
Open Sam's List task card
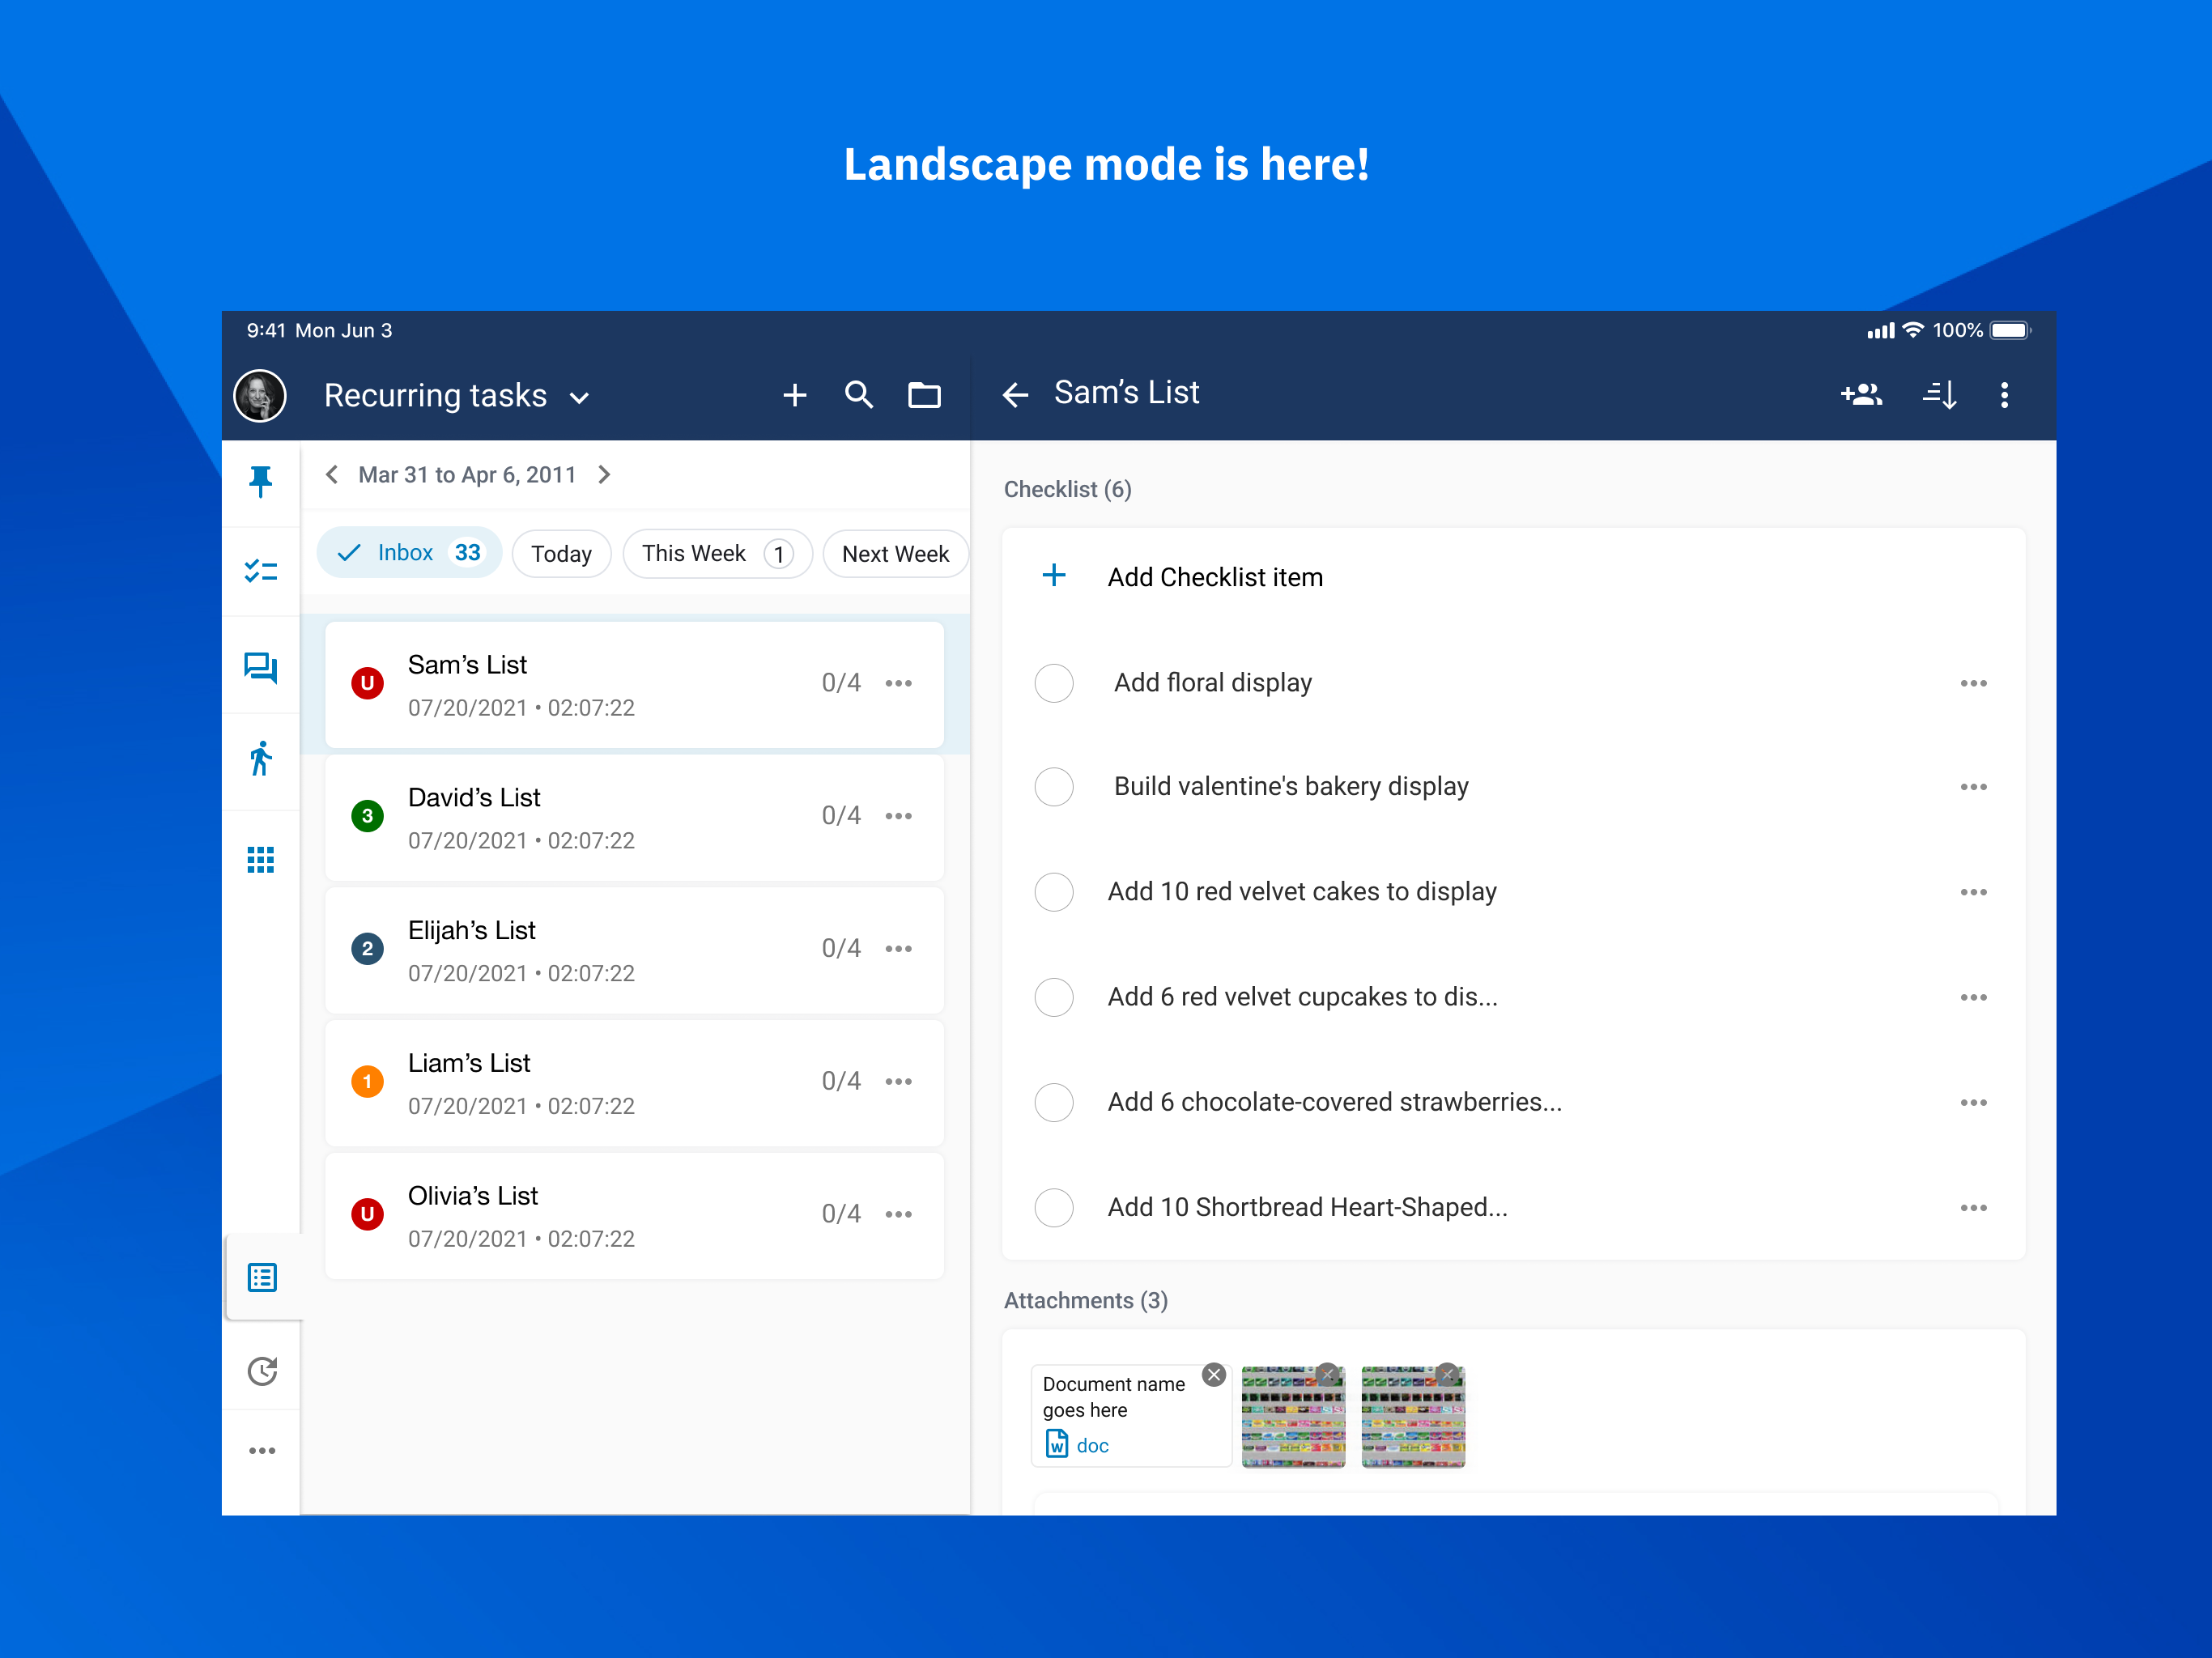pyautogui.click(x=634, y=684)
